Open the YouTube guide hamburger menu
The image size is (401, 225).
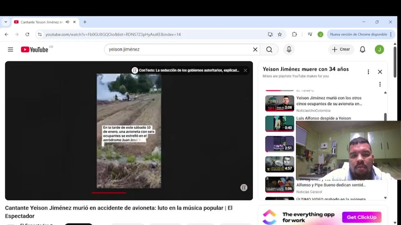tap(10, 49)
